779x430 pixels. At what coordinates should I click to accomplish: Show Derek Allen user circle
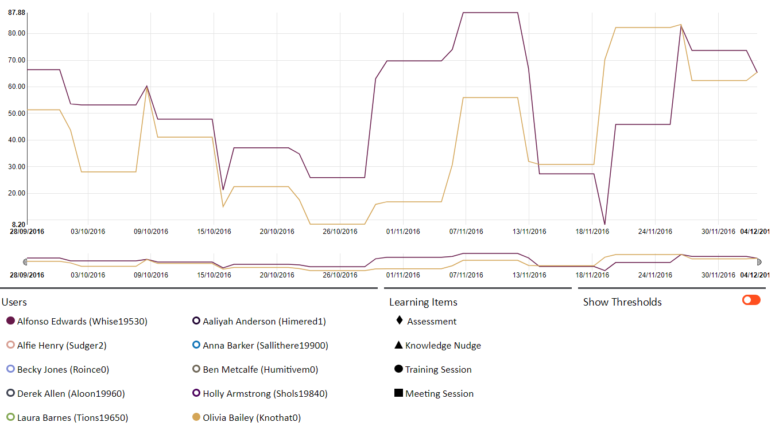pyautogui.click(x=10, y=394)
